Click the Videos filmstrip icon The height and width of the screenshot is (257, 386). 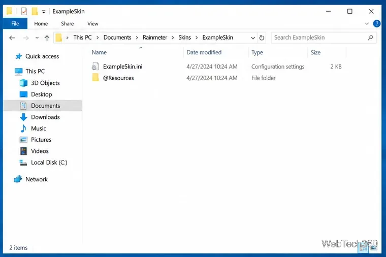coord(23,151)
